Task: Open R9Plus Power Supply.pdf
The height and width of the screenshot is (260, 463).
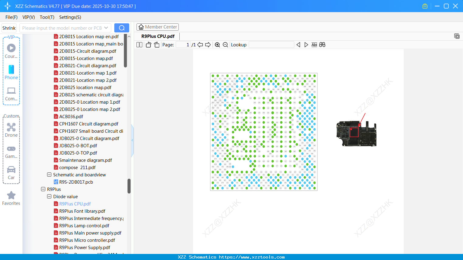Action: (85, 247)
